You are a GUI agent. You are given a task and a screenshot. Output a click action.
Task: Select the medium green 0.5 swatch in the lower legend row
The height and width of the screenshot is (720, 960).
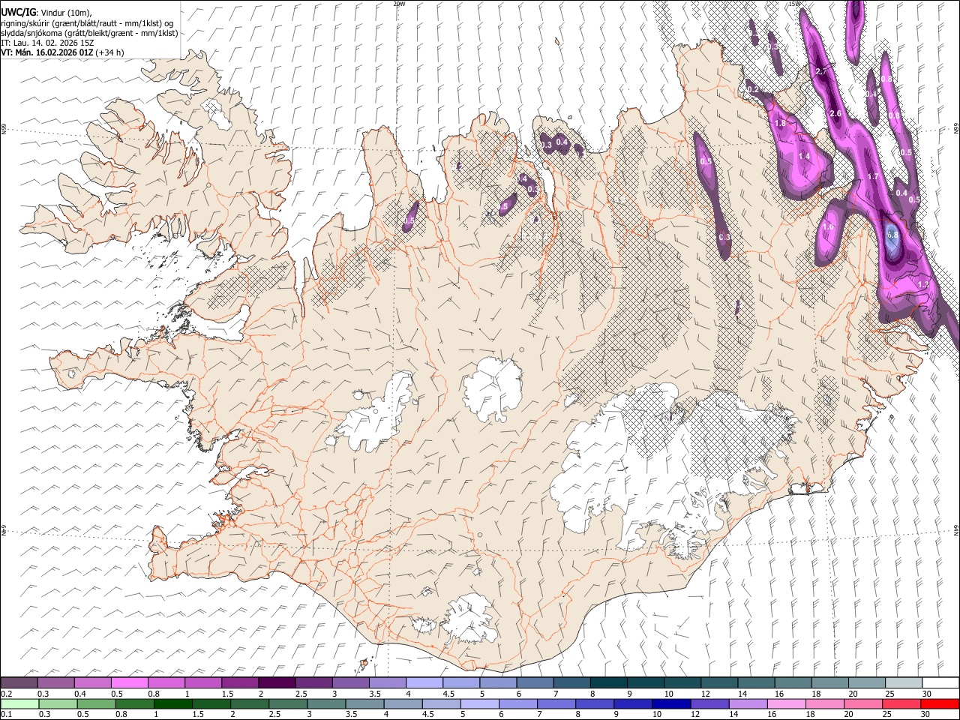97,703
